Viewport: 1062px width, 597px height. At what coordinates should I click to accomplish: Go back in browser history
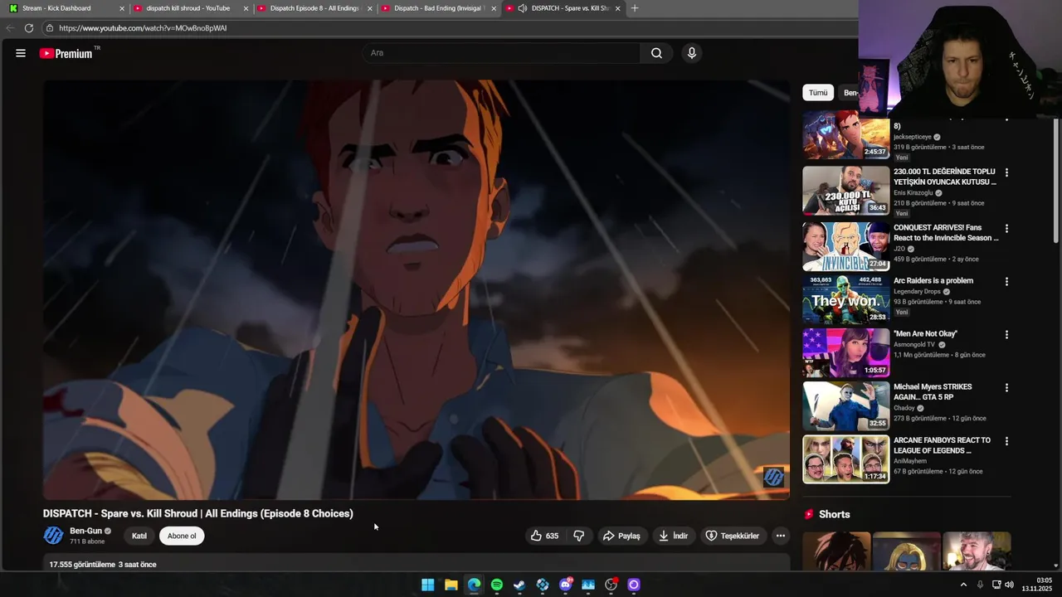tap(10, 28)
